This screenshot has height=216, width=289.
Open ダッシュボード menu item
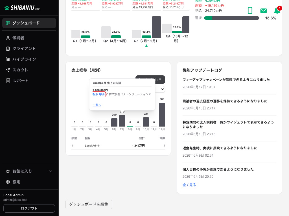pos(29,23)
